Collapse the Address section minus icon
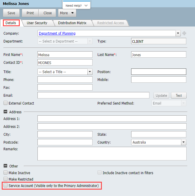 (x=6, y=112)
